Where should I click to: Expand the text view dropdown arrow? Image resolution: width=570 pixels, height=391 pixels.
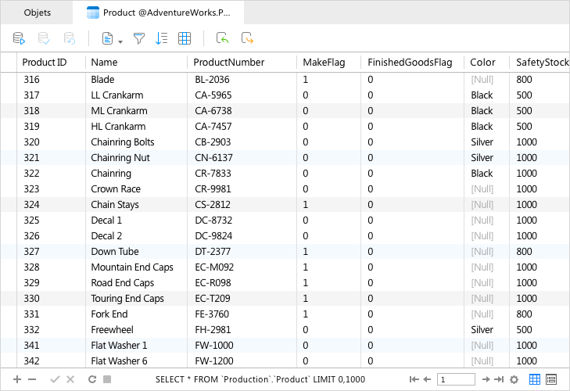click(x=120, y=41)
